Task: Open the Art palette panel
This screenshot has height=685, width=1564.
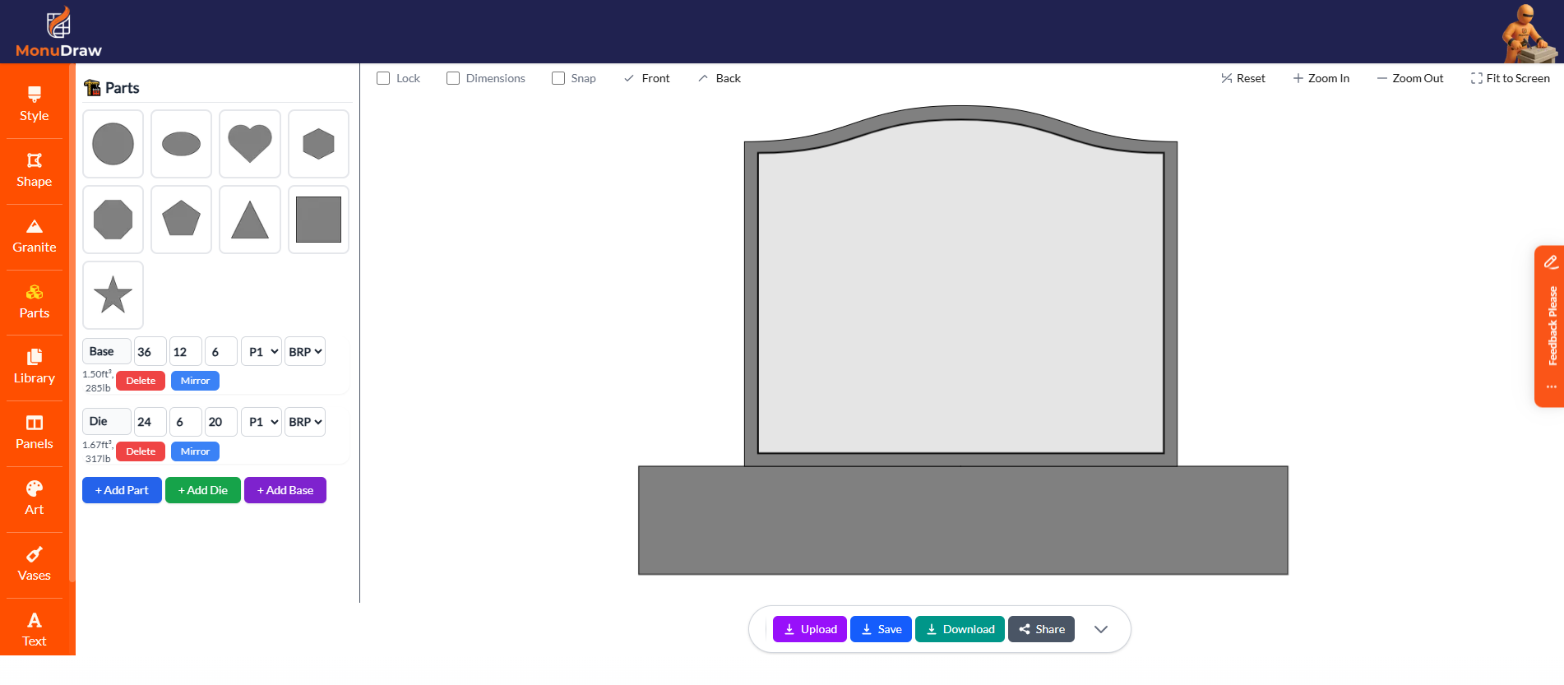Action: click(35, 499)
